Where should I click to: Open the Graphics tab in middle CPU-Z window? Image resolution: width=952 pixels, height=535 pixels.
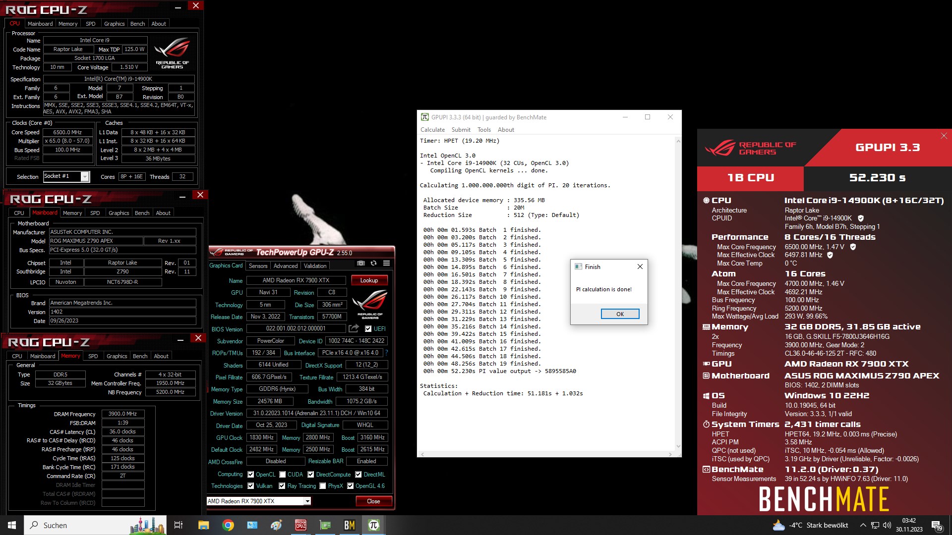click(119, 213)
